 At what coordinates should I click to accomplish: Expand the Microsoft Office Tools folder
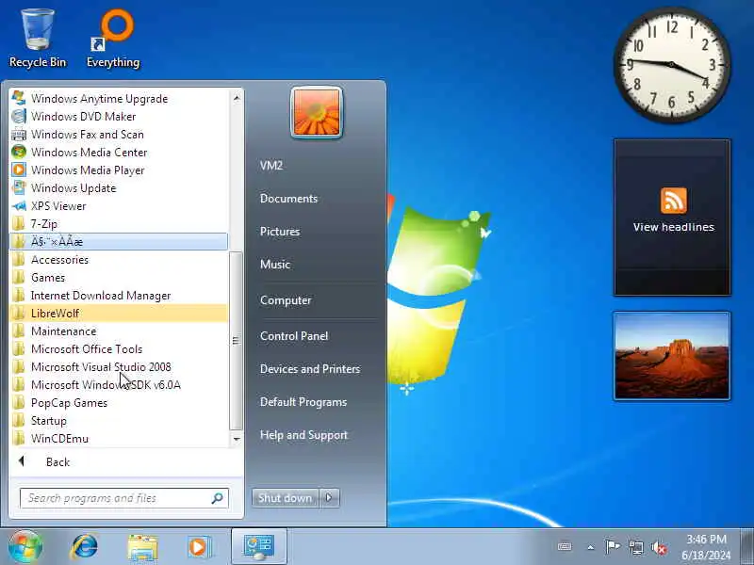point(119,348)
